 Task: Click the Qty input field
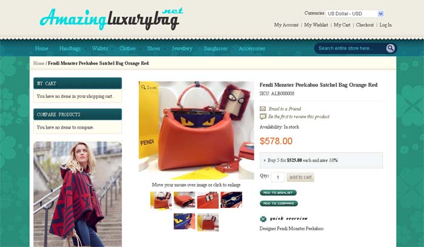(277, 177)
